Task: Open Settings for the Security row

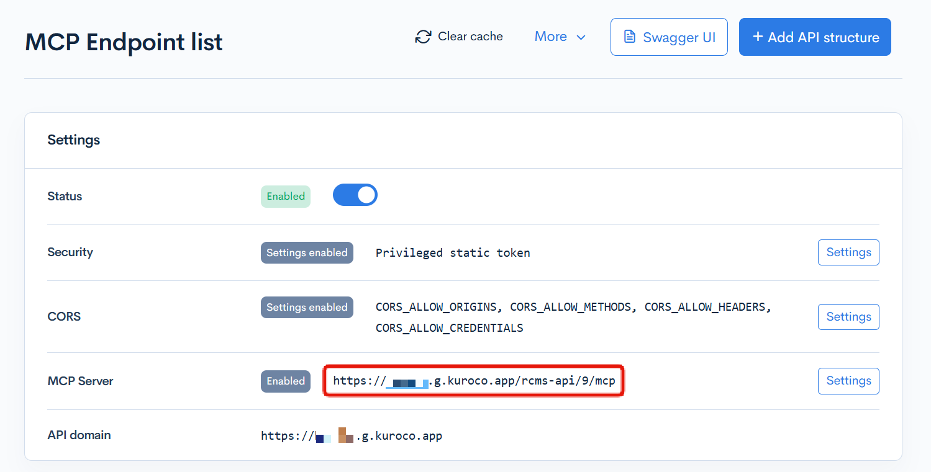Action: 848,252
